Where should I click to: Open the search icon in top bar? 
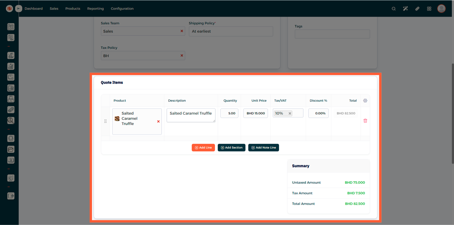[x=393, y=9]
